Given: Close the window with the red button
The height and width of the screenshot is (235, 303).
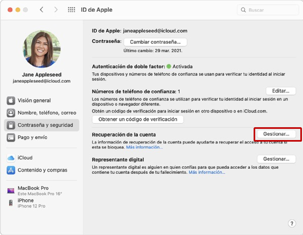Looking at the screenshot, I should 10,10.
